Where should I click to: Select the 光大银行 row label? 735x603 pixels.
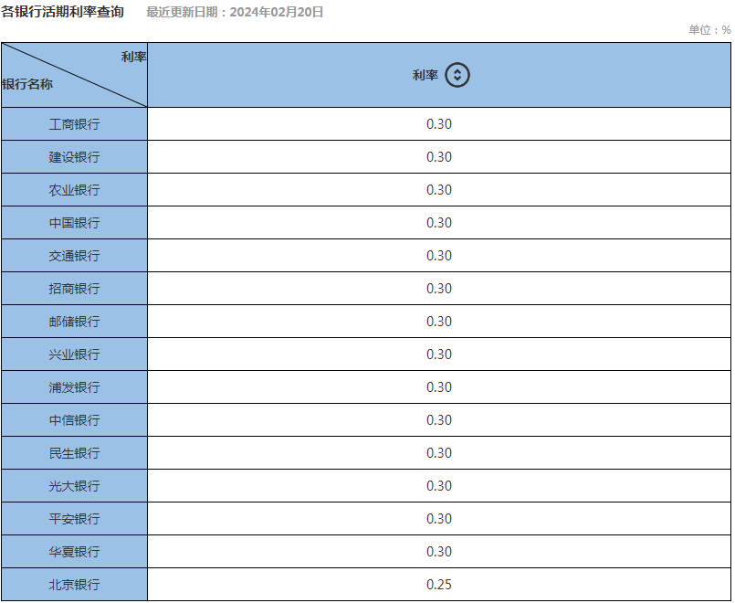click(x=74, y=486)
